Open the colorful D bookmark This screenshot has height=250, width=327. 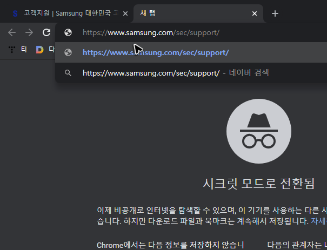pos(39,50)
